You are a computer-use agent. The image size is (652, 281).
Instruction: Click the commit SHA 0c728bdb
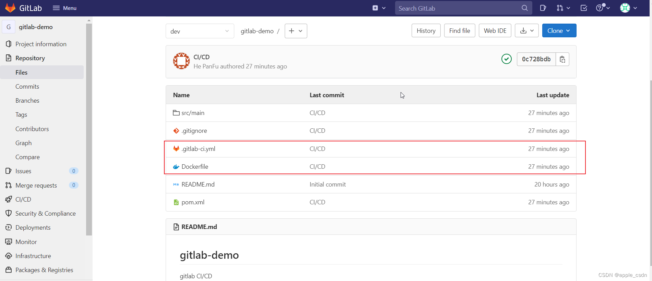536,59
